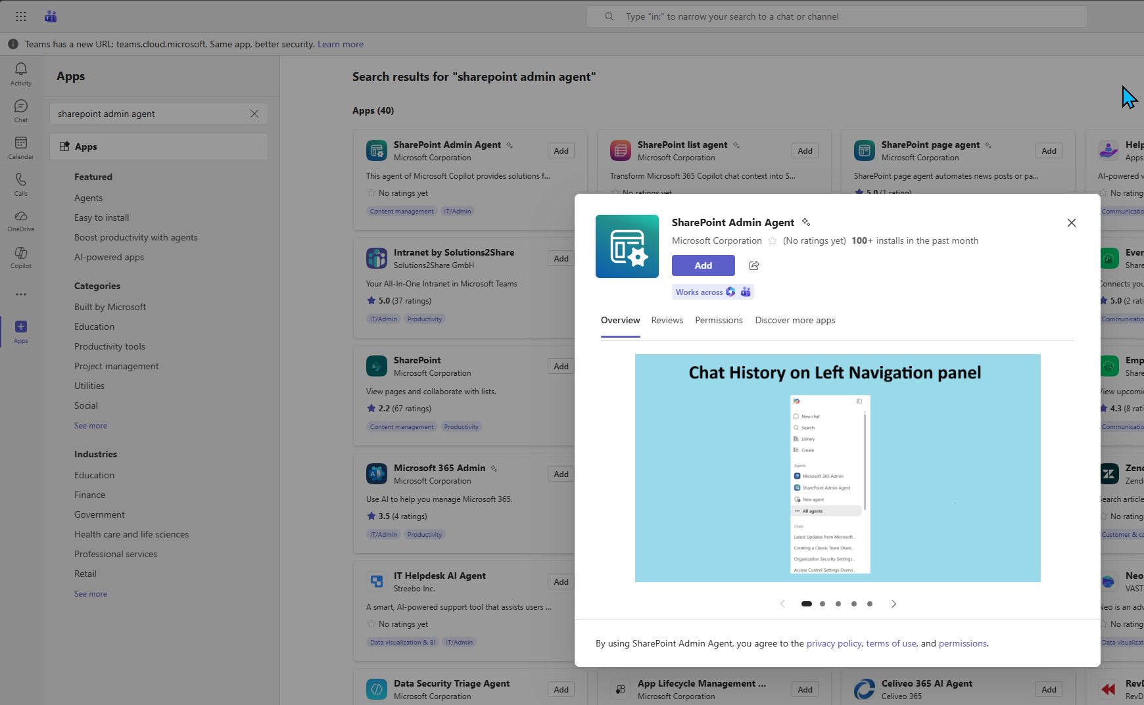Clear the sharepoint admin agent search text
Screen dimensions: 1144x705
coord(254,114)
